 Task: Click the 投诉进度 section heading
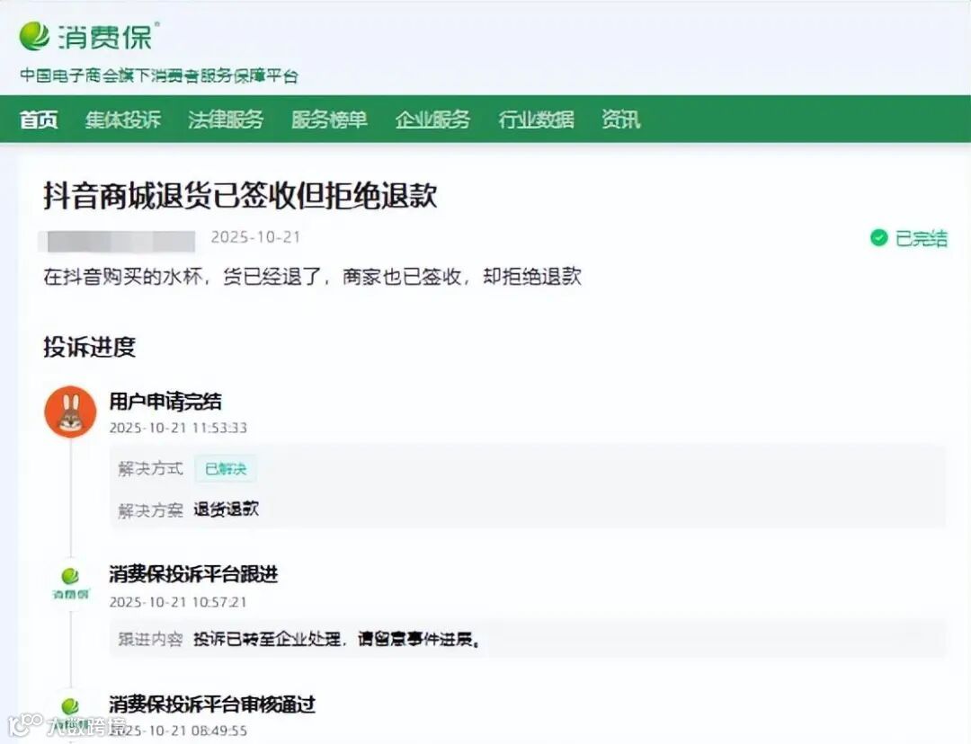click(x=89, y=347)
